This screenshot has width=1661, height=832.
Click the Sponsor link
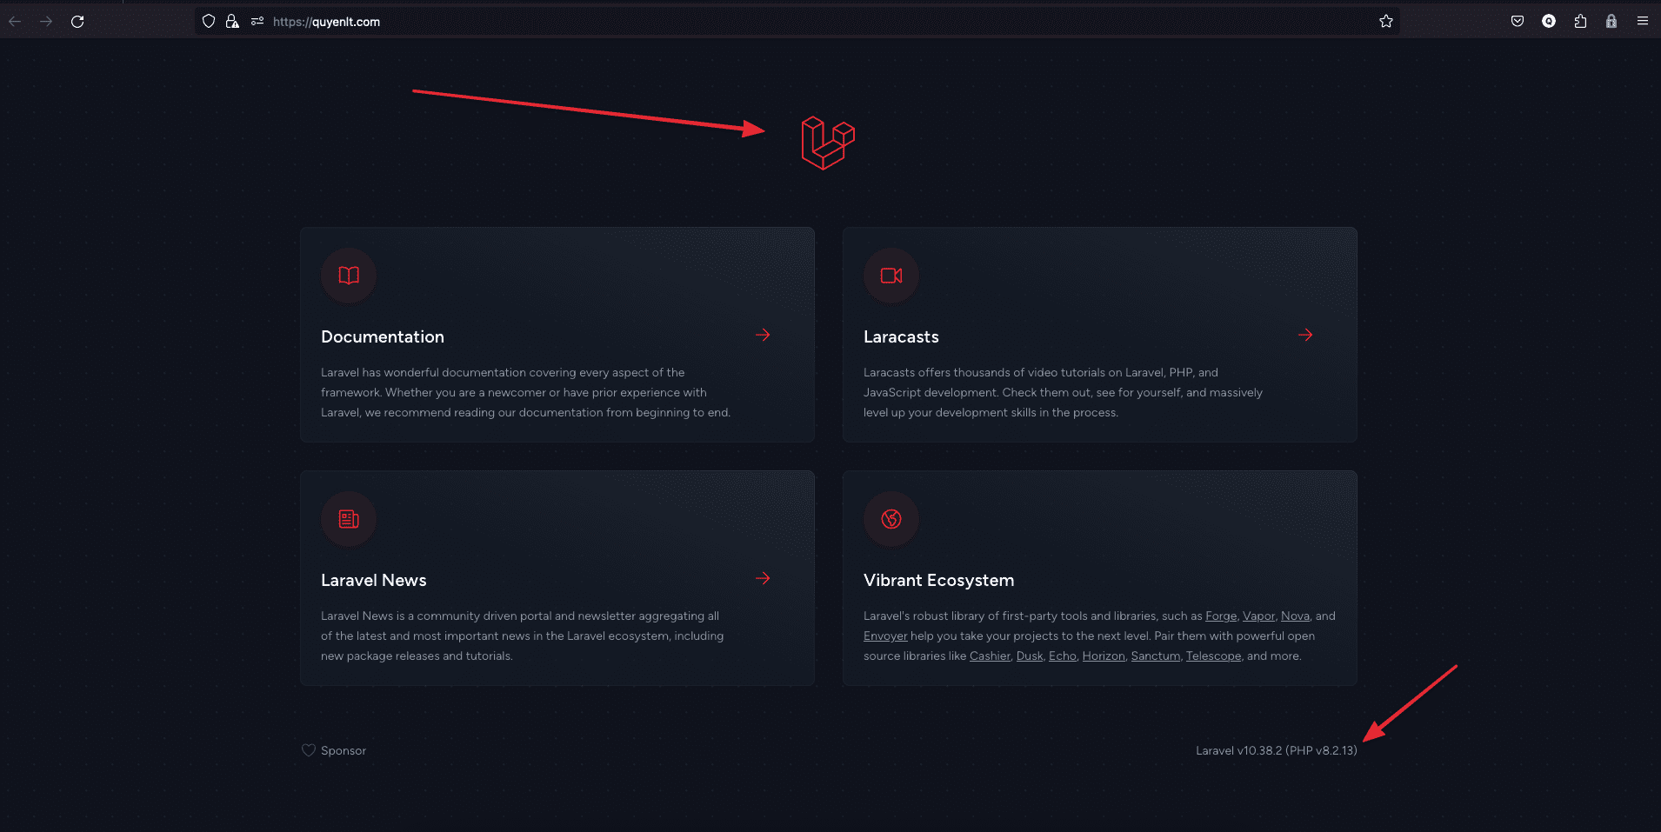[x=343, y=750]
